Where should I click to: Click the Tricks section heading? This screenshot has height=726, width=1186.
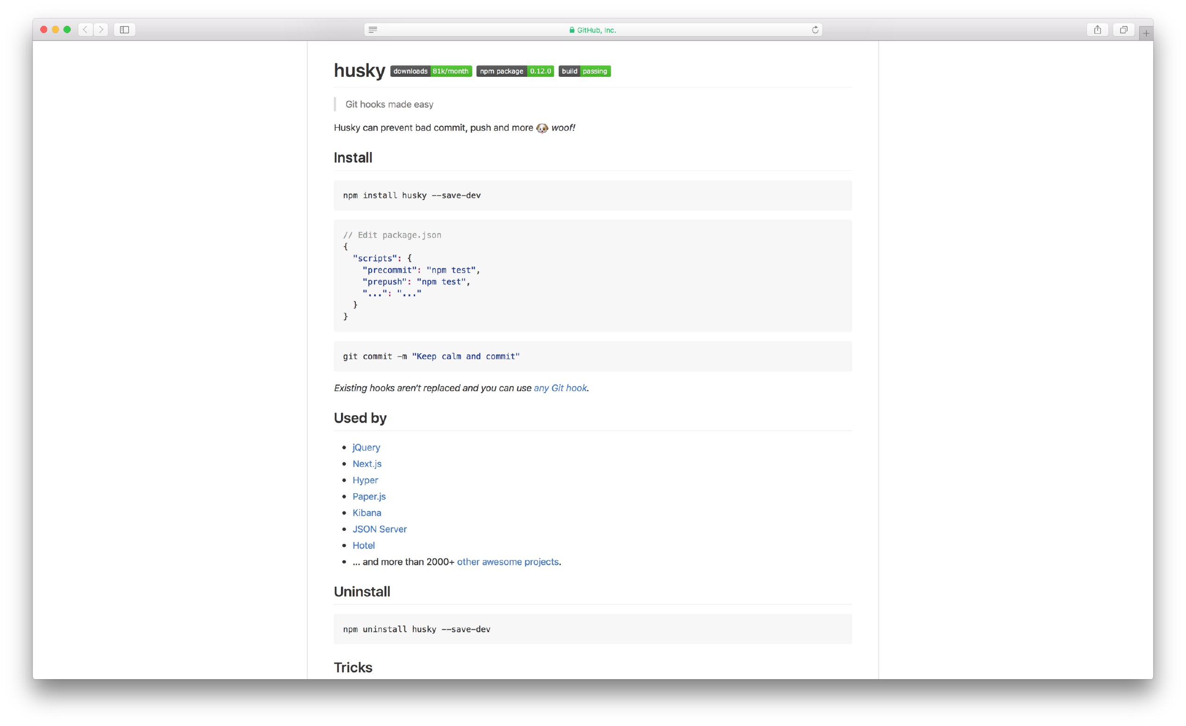353,668
